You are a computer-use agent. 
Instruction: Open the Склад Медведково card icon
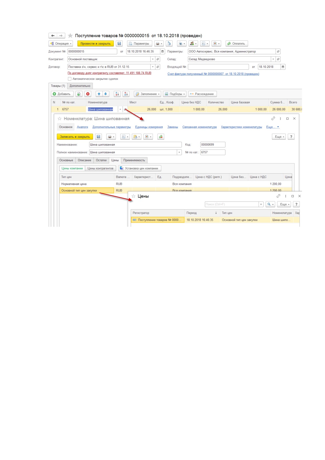coord(278,59)
